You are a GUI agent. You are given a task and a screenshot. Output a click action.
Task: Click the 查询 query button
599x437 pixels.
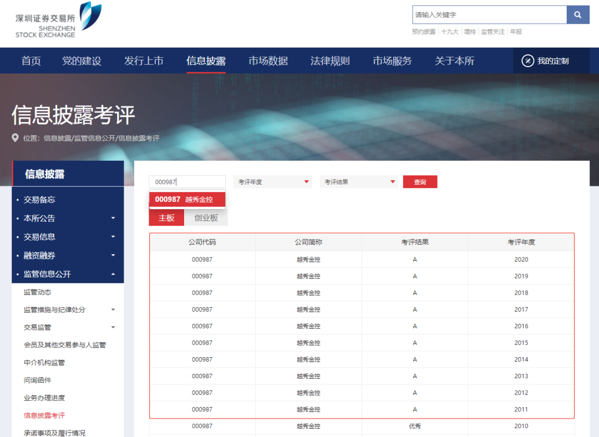[420, 181]
